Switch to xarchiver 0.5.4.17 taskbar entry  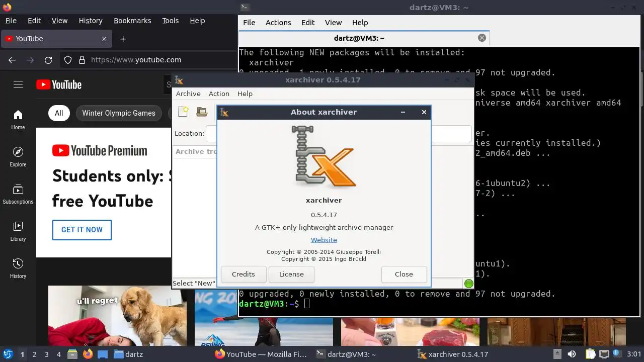(x=453, y=354)
